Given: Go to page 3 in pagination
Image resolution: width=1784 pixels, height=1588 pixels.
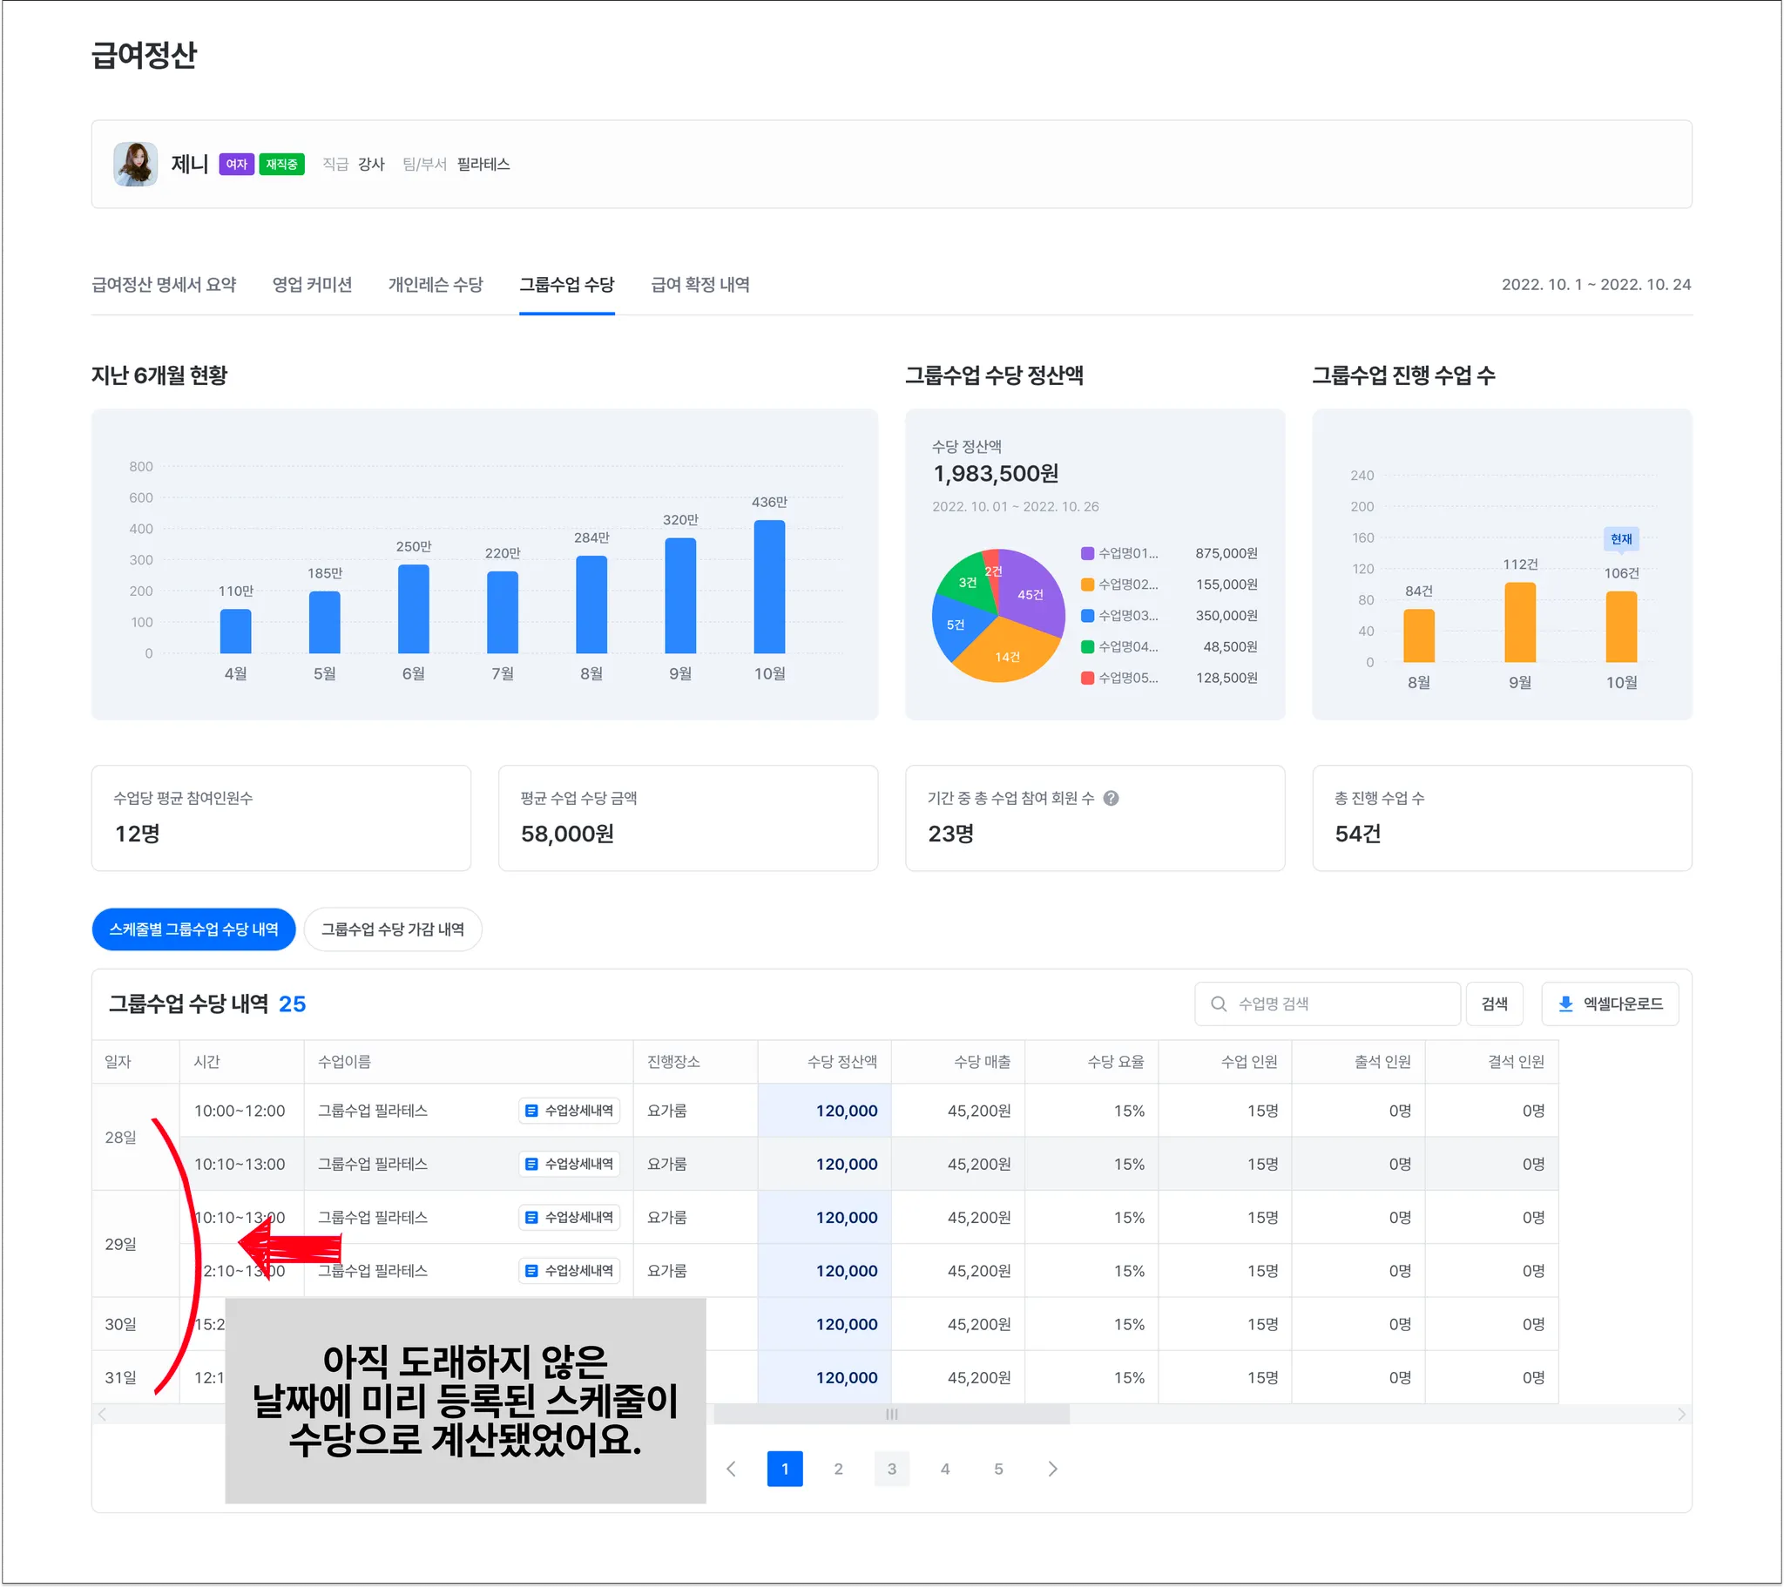Looking at the screenshot, I should [x=891, y=1469].
